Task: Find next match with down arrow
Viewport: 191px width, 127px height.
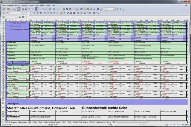Action: (117, 9)
